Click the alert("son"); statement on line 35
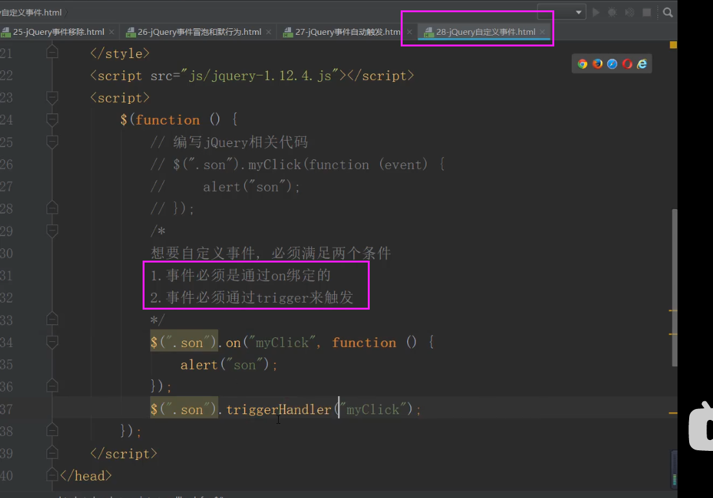The width and height of the screenshot is (713, 498). click(228, 364)
